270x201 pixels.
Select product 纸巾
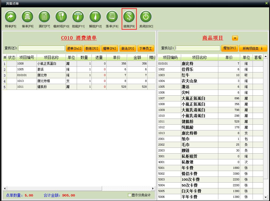210,139
